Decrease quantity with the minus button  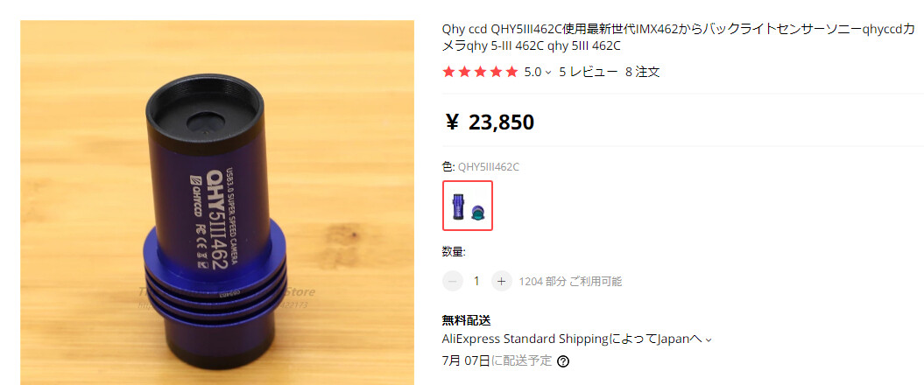pos(452,282)
